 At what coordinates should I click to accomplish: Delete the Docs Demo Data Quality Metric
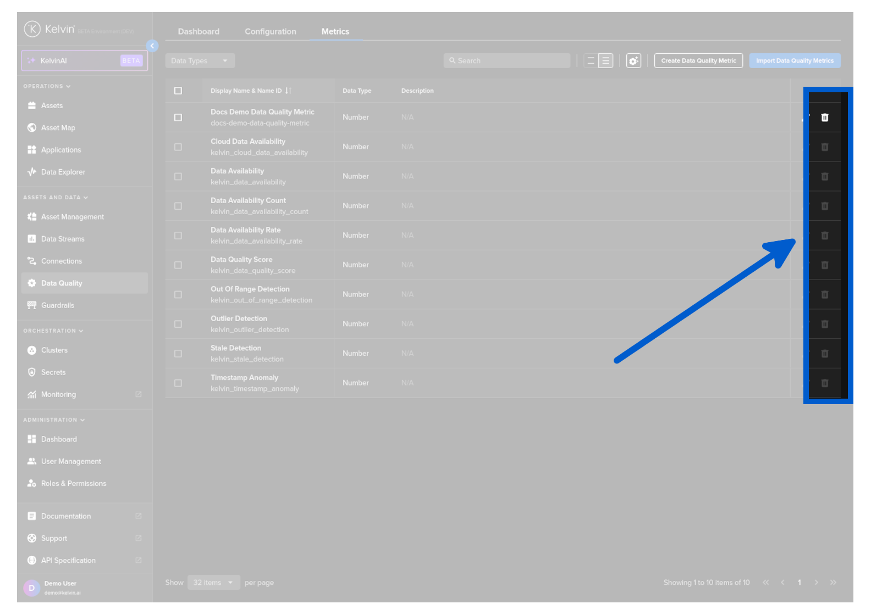point(824,118)
